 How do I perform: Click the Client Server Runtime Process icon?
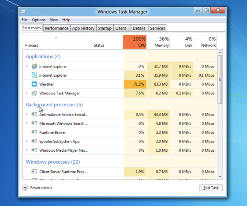click(34, 171)
